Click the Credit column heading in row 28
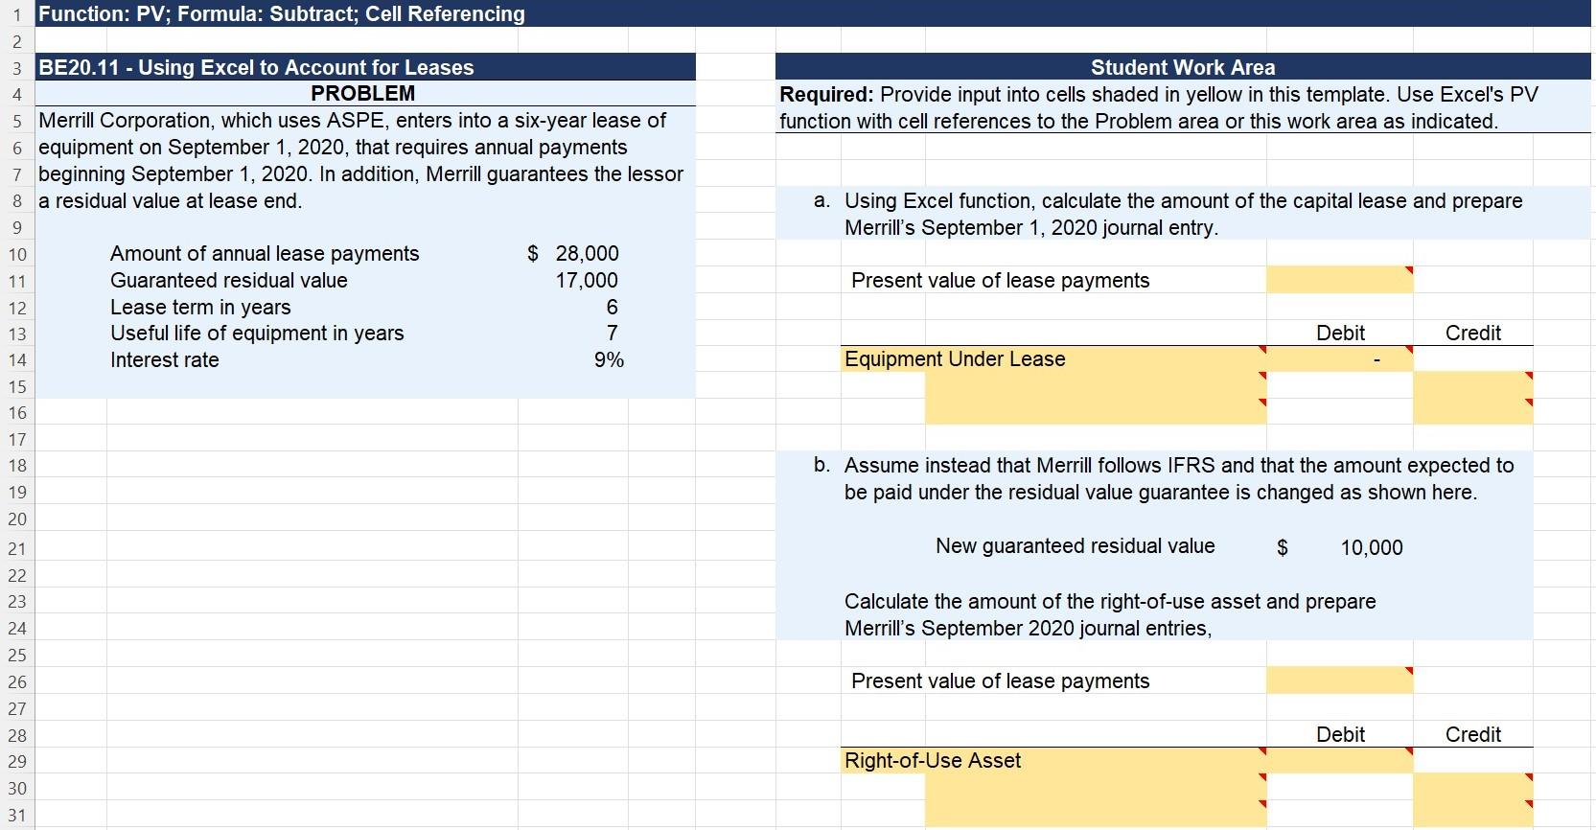Viewport: 1596px width, 830px height. (1472, 734)
